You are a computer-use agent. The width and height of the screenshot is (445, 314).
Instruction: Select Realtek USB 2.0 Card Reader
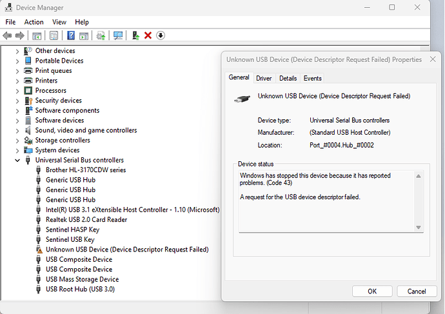86,220
